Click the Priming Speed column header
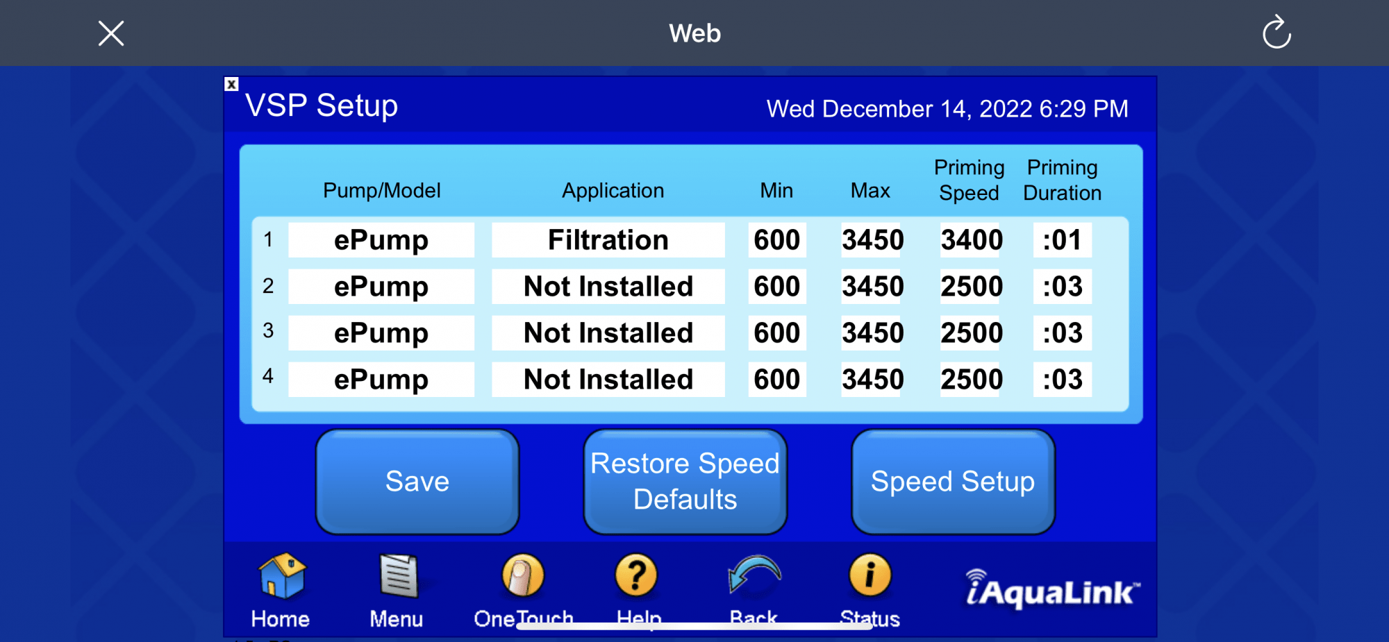The image size is (1389, 642). 970,180
